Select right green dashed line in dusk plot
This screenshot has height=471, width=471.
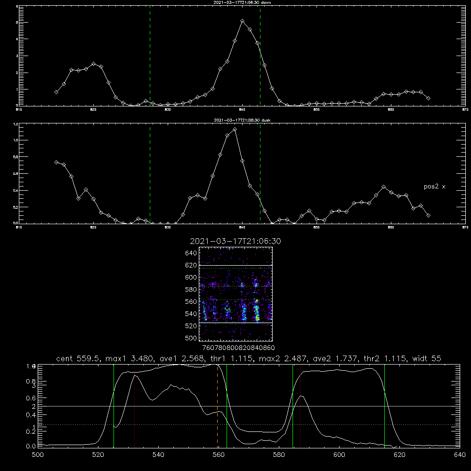pyautogui.click(x=260, y=173)
